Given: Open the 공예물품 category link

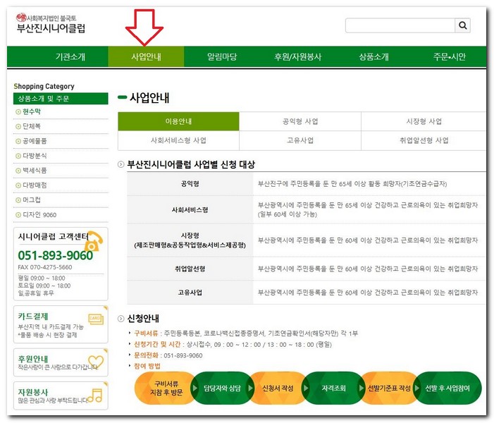Looking at the screenshot, I should click(35, 141).
